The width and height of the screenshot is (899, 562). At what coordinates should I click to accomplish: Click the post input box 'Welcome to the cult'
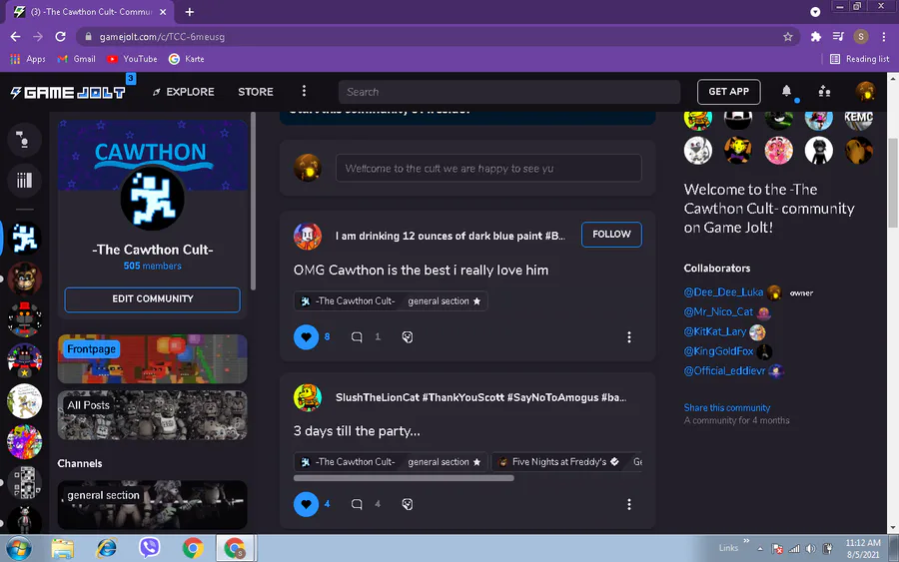[488, 169]
